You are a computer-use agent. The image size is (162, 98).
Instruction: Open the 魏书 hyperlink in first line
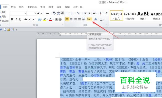click(109, 59)
